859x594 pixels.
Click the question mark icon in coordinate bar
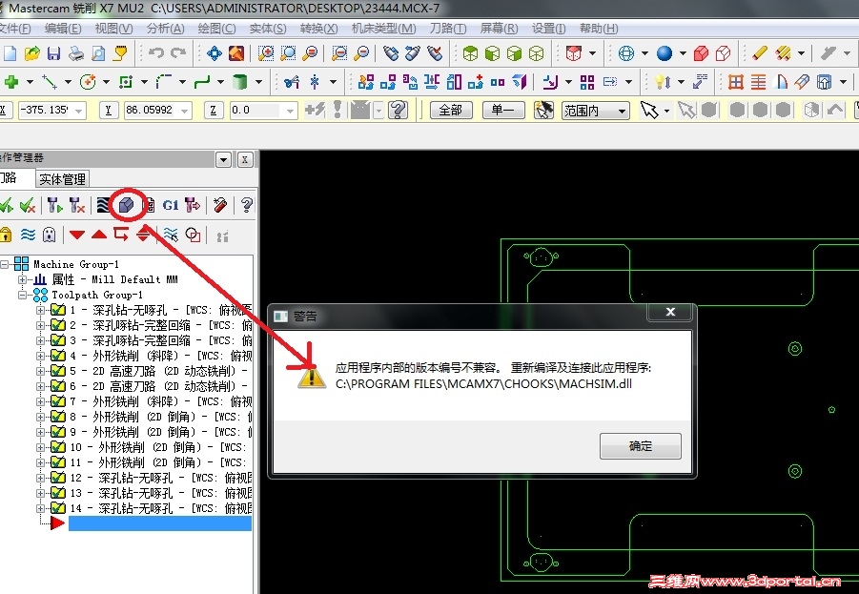pyautogui.click(x=398, y=111)
